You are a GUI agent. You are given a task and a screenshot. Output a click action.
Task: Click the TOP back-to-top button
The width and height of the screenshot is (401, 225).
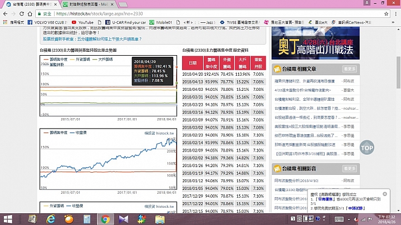(x=366, y=148)
